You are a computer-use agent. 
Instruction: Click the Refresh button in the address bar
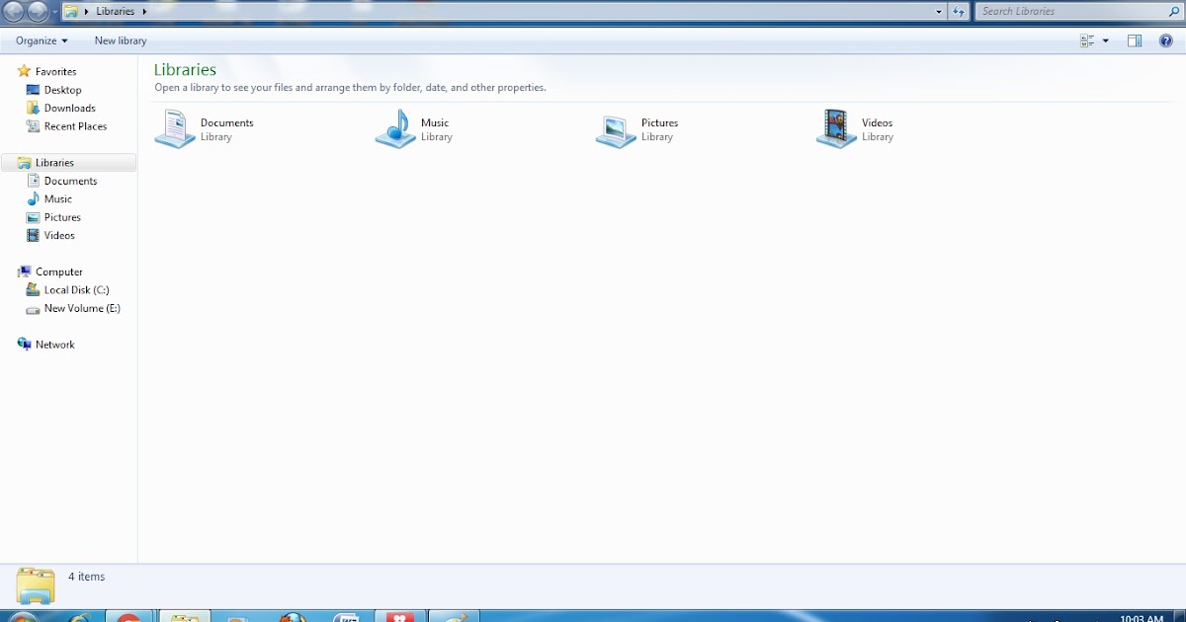[958, 11]
